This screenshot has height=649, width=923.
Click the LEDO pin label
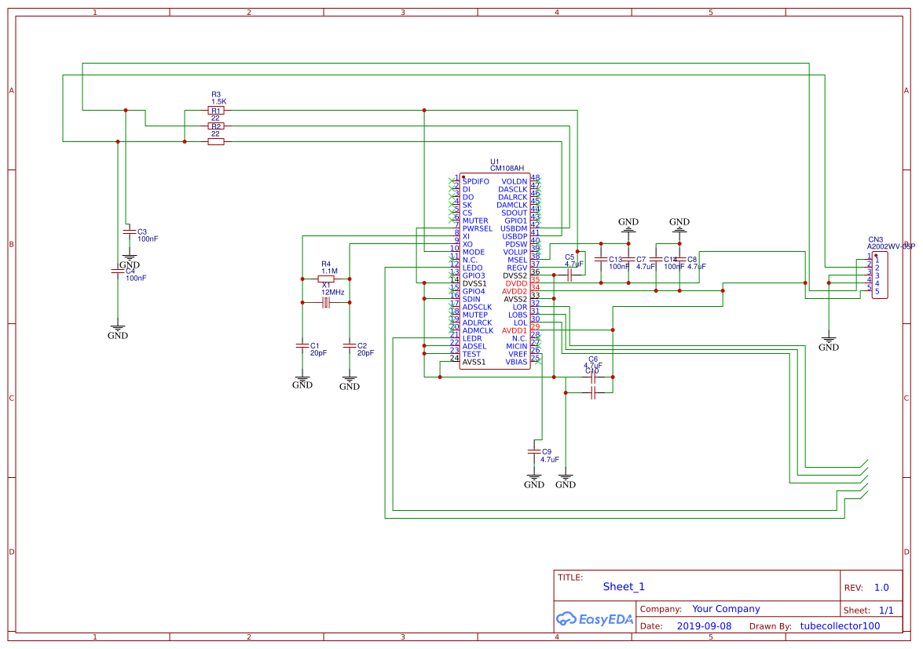pyautogui.click(x=473, y=268)
